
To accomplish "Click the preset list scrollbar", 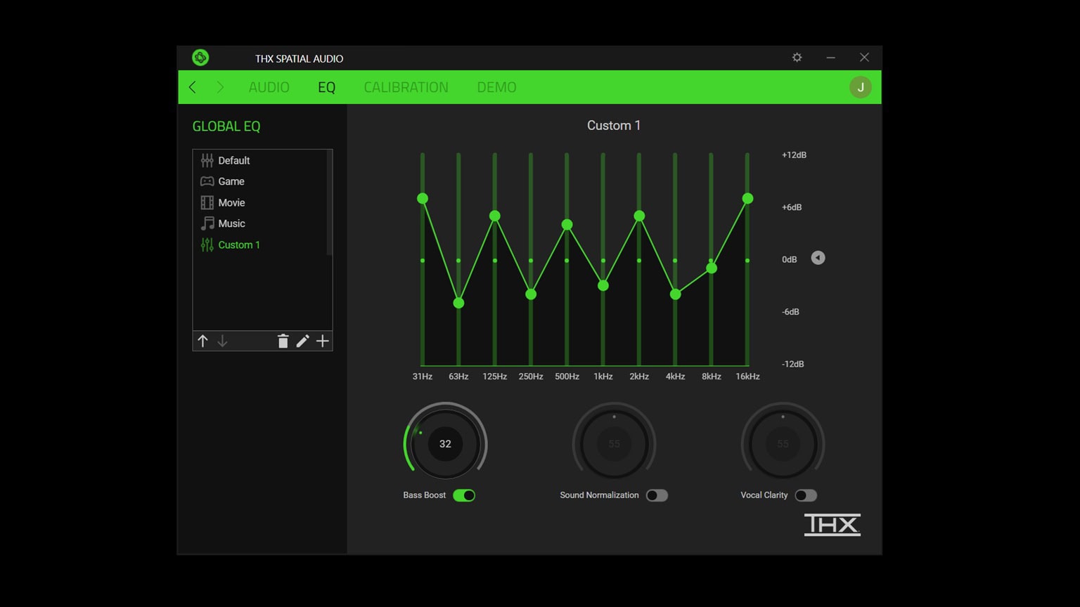I will [x=329, y=203].
